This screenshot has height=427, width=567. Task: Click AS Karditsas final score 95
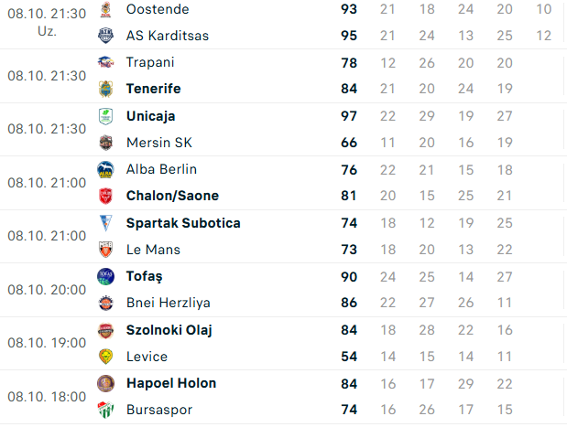click(x=348, y=36)
